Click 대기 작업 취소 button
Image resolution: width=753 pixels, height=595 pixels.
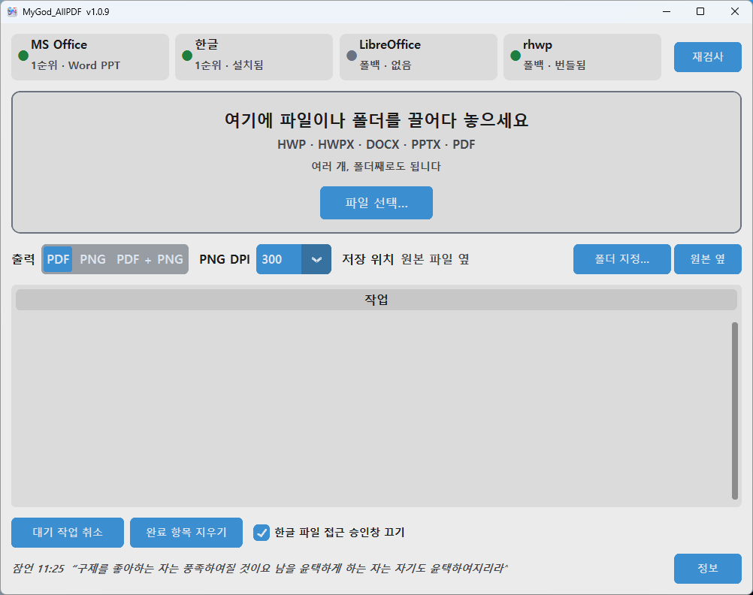point(67,533)
